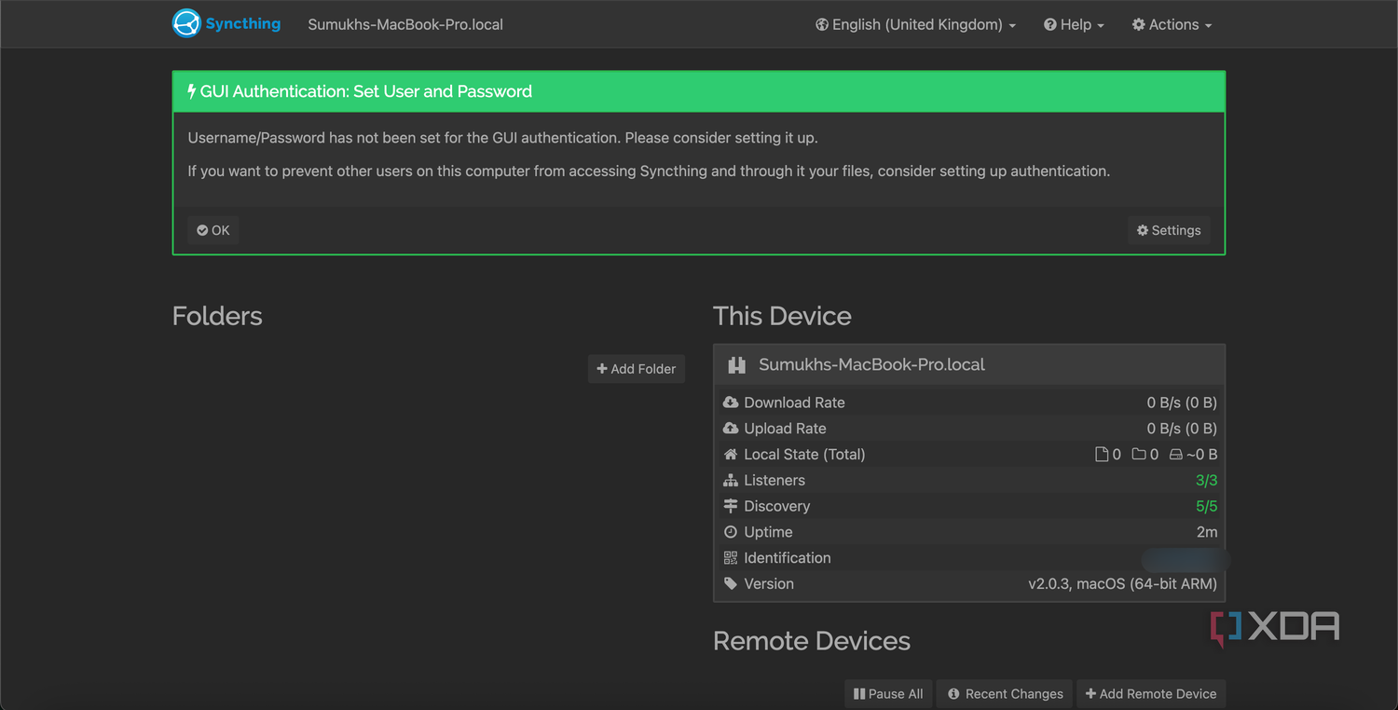Click the Uptime value 2m
The width and height of the screenshot is (1398, 710).
tap(1207, 532)
